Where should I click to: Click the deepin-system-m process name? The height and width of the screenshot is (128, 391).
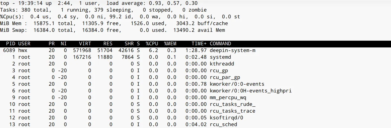click(232, 50)
